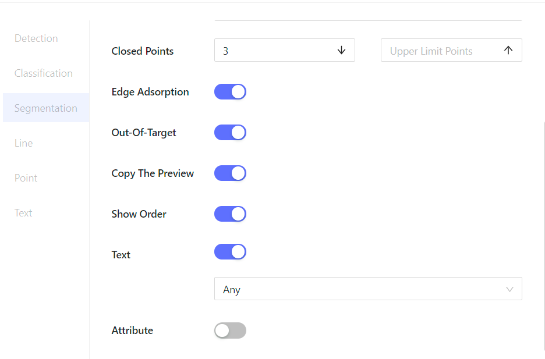This screenshot has height=359, width=545.
Task: Select the Any option text
Action: (232, 289)
